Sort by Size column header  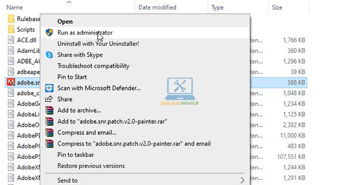(277, 8)
